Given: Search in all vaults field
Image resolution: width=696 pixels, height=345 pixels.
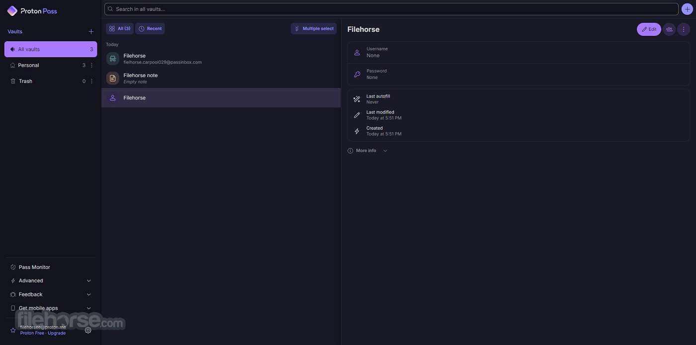Looking at the screenshot, I should coord(391,9).
